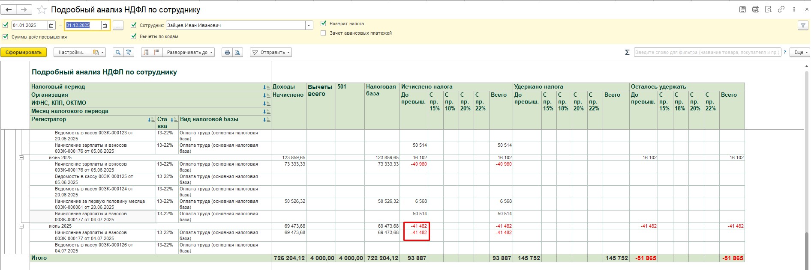811x270 pixels.
Task: Click the printer icon in title bar
Action: click(x=756, y=9)
